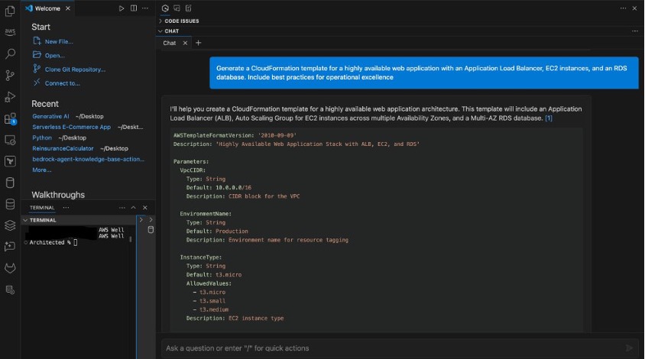Open the Extensions icon with update badge
Image resolution: width=645 pixels, height=359 pixels.
10,119
